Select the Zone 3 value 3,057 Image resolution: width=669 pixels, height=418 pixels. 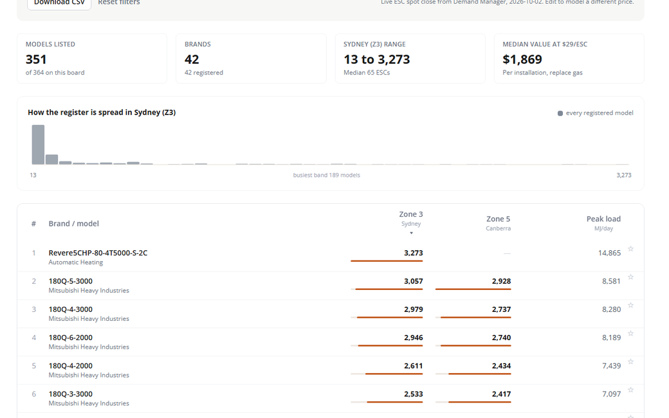pos(414,281)
